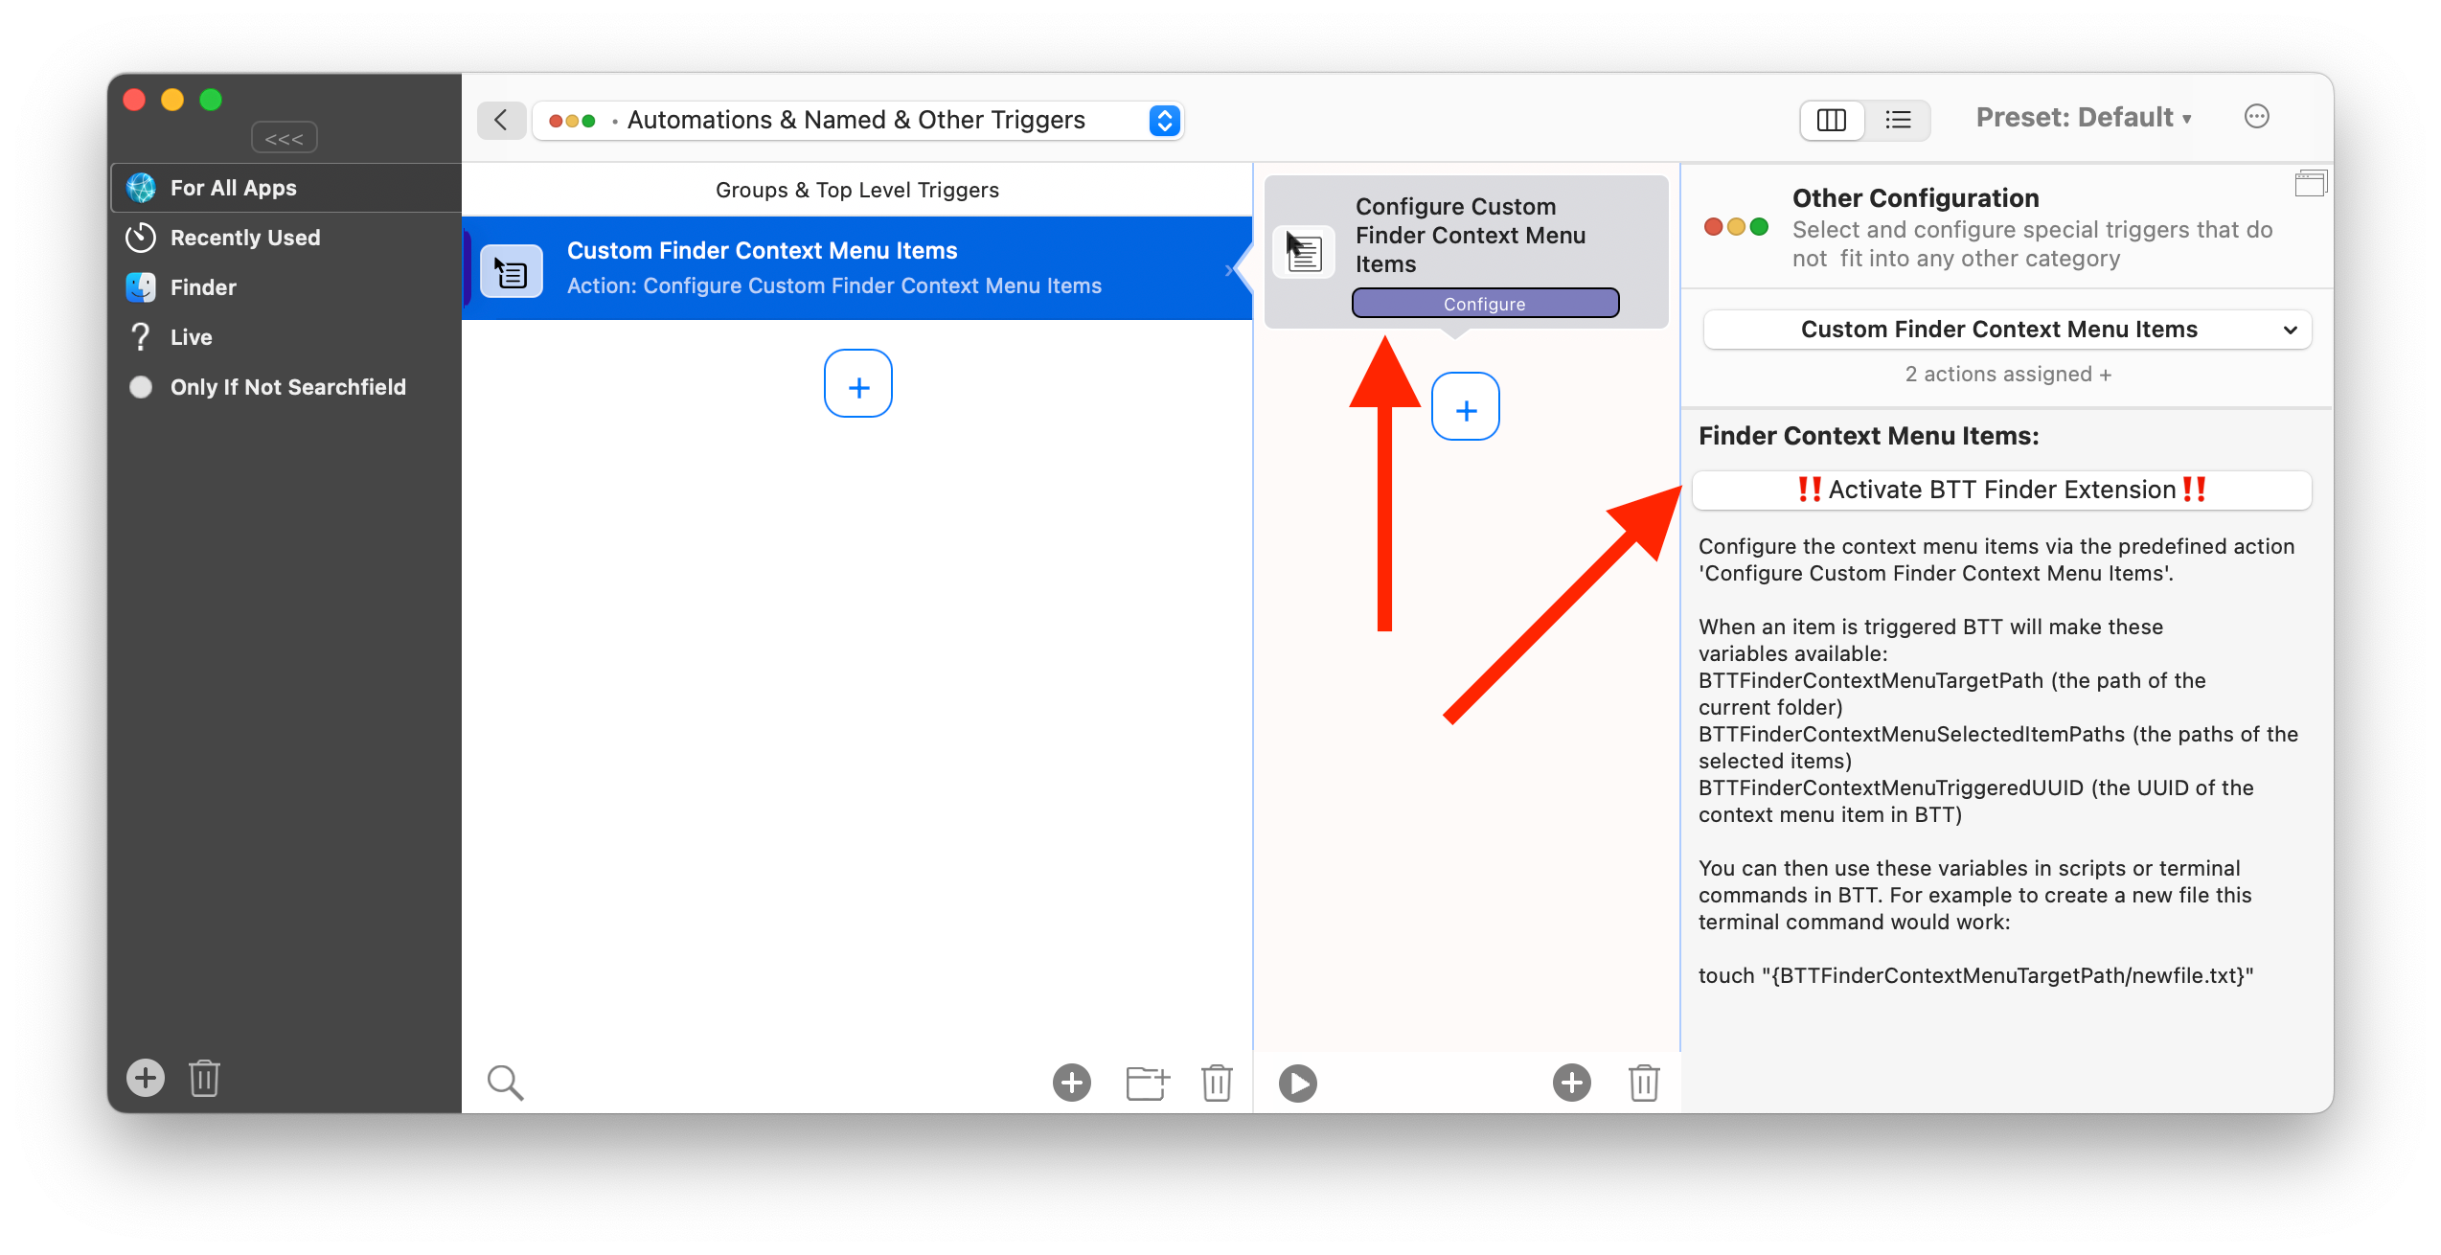Viewport: 2441px width, 1255px height.
Task: Delete selected trigger with trash icon
Action: 1217,1084
